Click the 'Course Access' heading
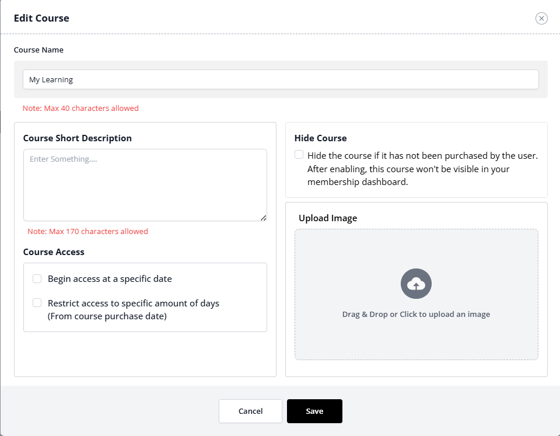Viewport: 560px width, 436px height. (54, 252)
